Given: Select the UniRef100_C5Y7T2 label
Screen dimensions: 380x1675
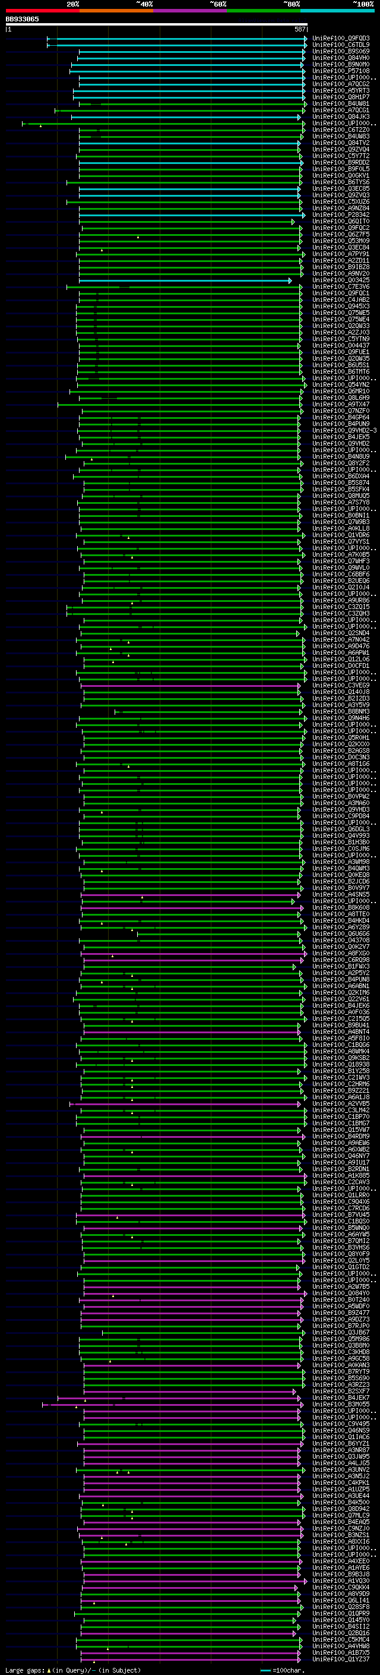Looking at the screenshot, I should click(341, 156).
